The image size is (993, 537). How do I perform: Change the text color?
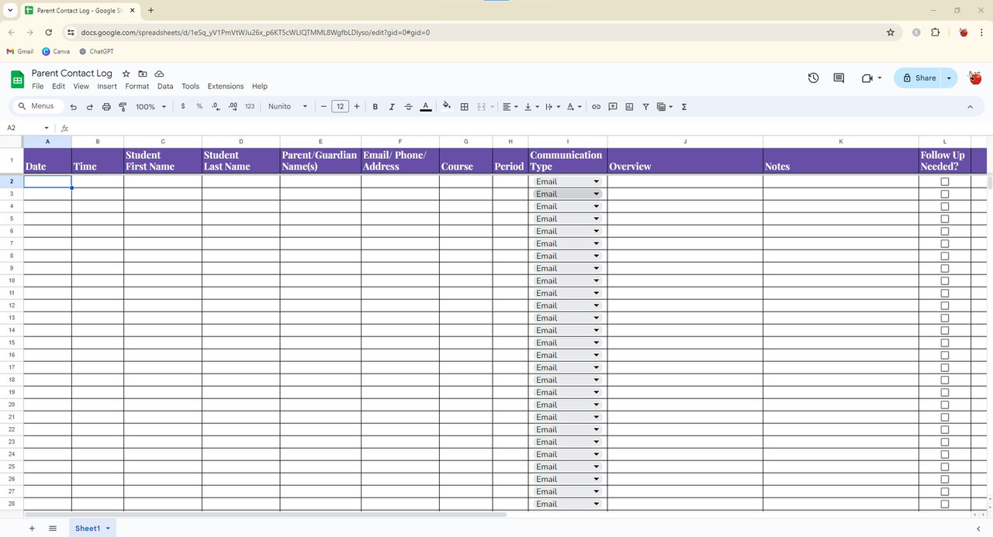[425, 106]
